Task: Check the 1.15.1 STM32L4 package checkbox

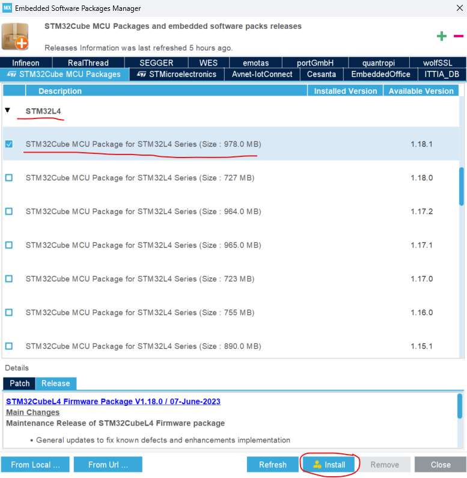Action: (x=9, y=346)
